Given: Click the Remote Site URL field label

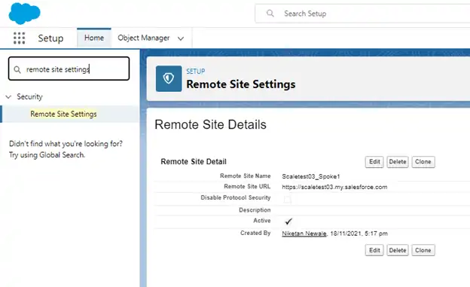Looking at the screenshot, I should click(x=247, y=187).
